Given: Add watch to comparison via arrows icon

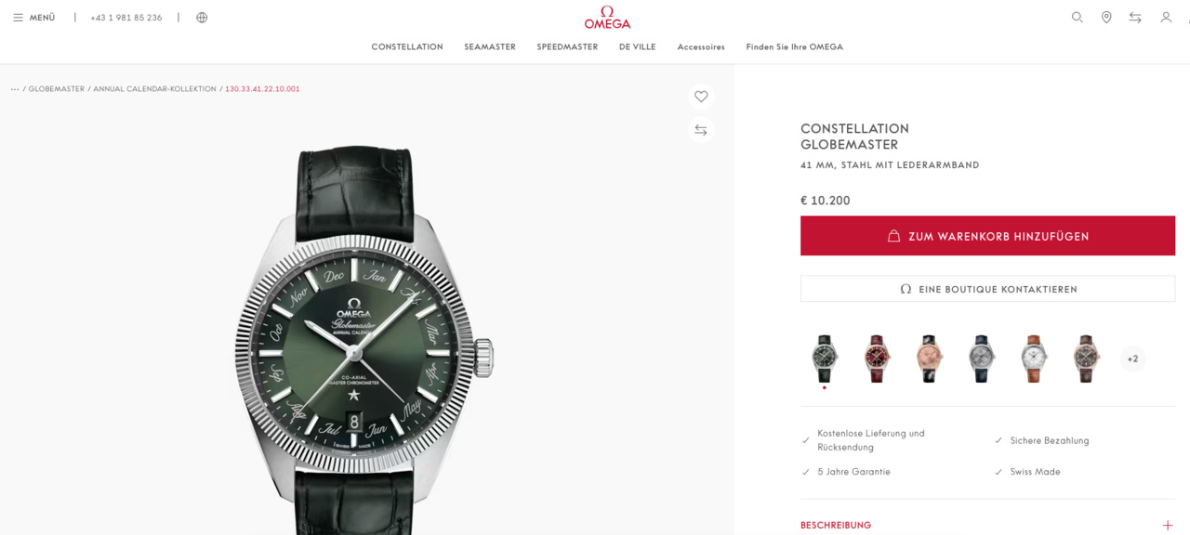Looking at the screenshot, I should click(x=701, y=130).
